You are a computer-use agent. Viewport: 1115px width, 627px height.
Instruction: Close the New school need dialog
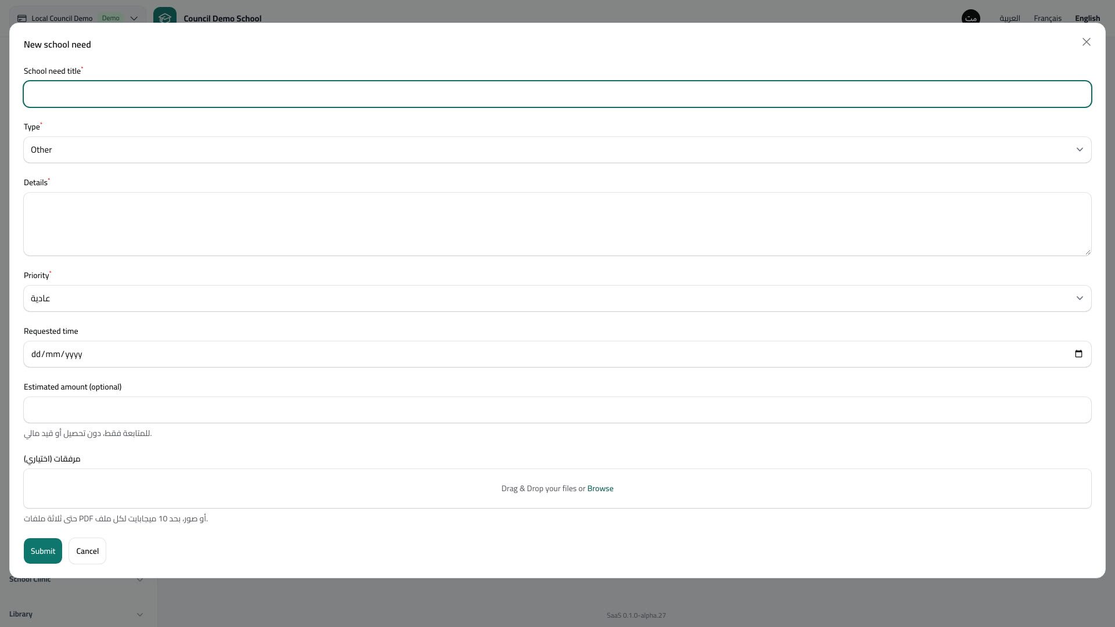pyautogui.click(x=1087, y=42)
